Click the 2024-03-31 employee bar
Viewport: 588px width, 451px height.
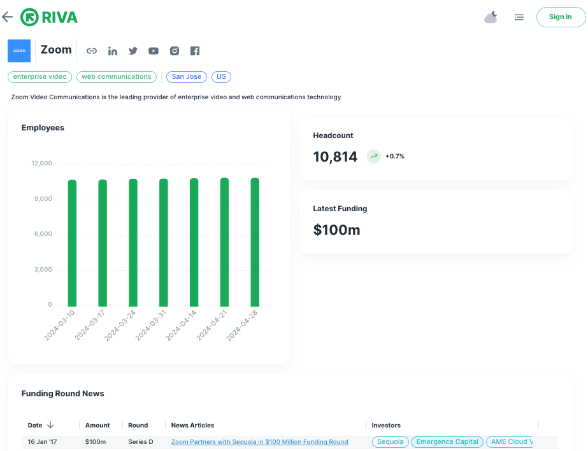[x=164, y=242]
